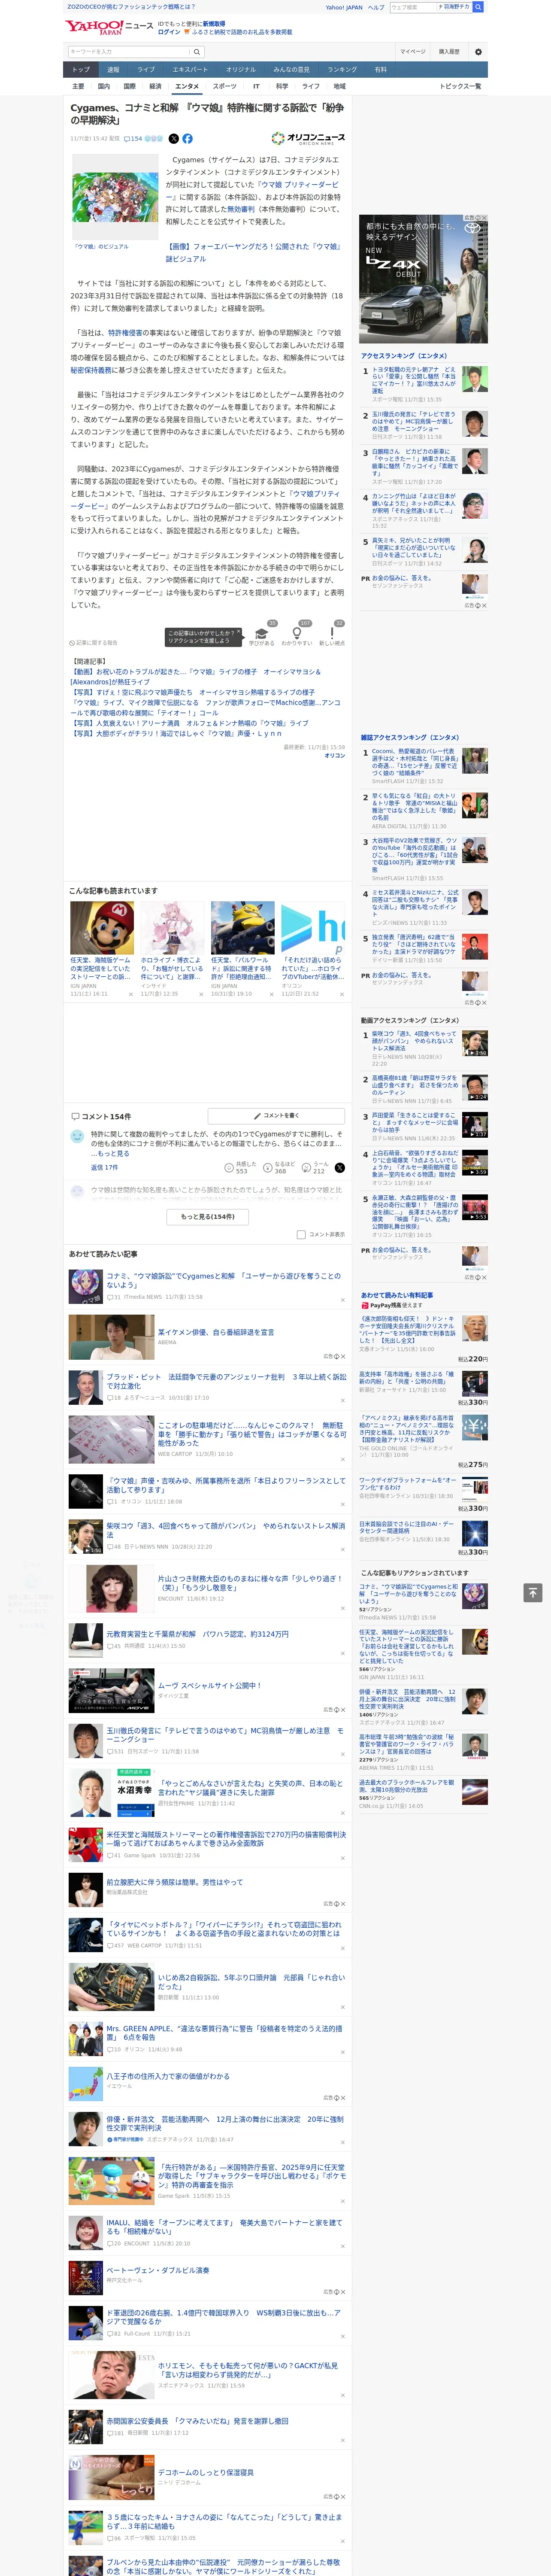The width and height of the screenshot is (551, 2576).
Task: Open the ランキング tab
Action: [x=342, y=69]
